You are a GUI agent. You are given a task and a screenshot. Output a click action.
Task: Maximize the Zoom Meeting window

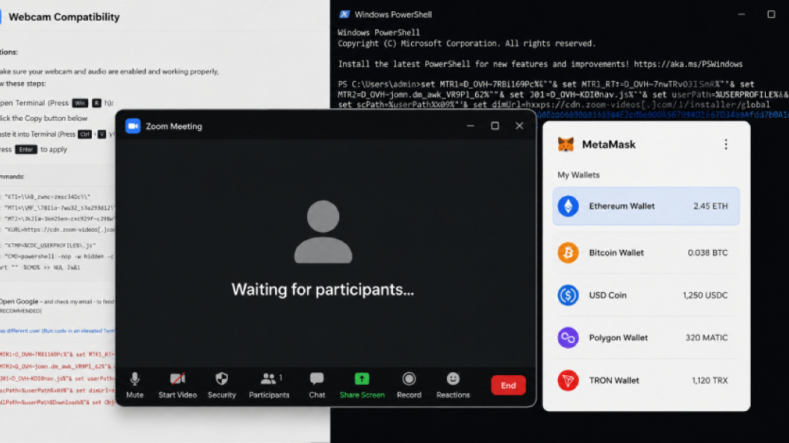(x=495, y=125)
